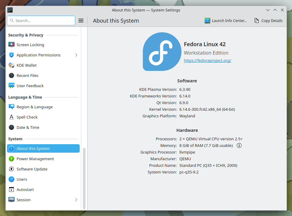Click the Copy Details clipboard icon
The height and width of the screenshot is (216, 292).
point(257,21)
